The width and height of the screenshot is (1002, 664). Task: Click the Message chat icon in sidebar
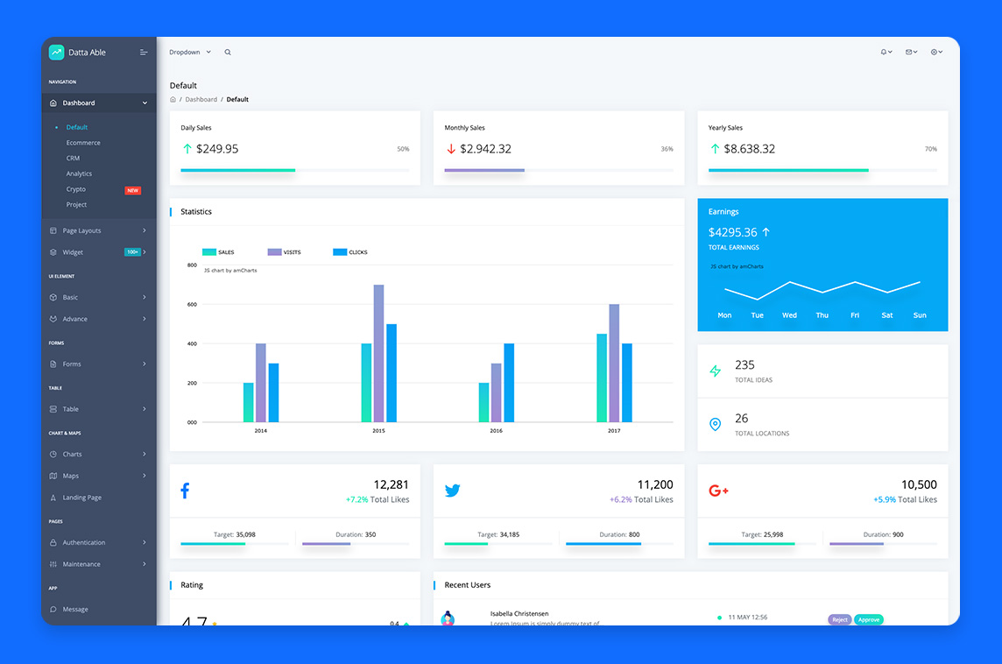click(53, 610)
